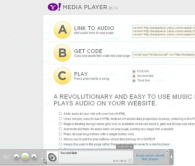Viewport: 195px width, 166px height.
Task: Click the yellow C step circle
Action: (x=62, y=76)
